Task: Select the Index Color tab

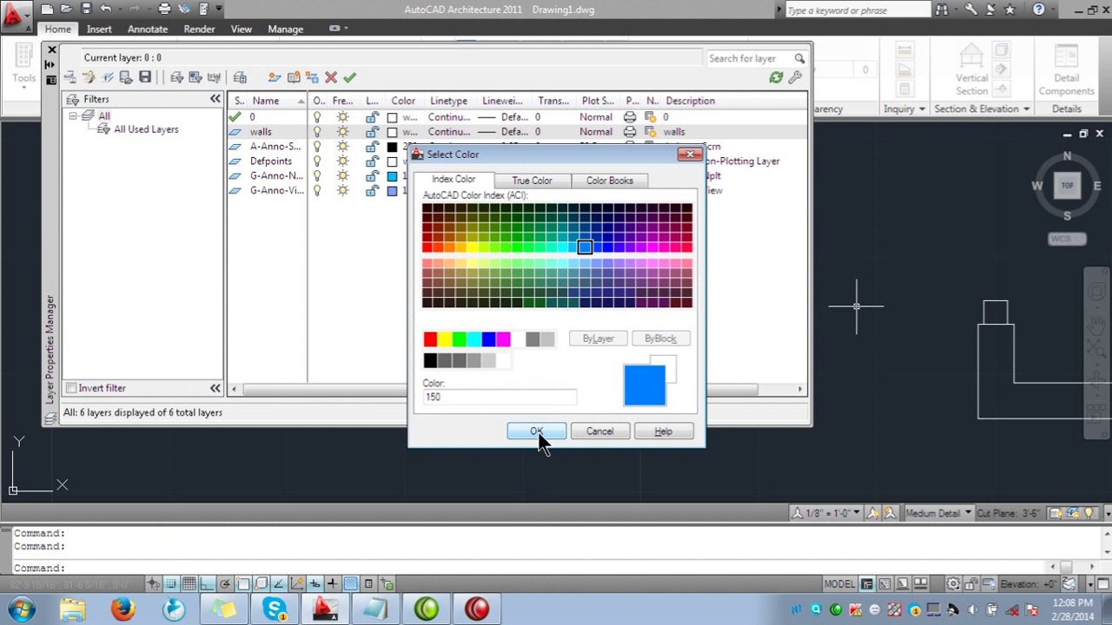Action: [x=453, y=180]
